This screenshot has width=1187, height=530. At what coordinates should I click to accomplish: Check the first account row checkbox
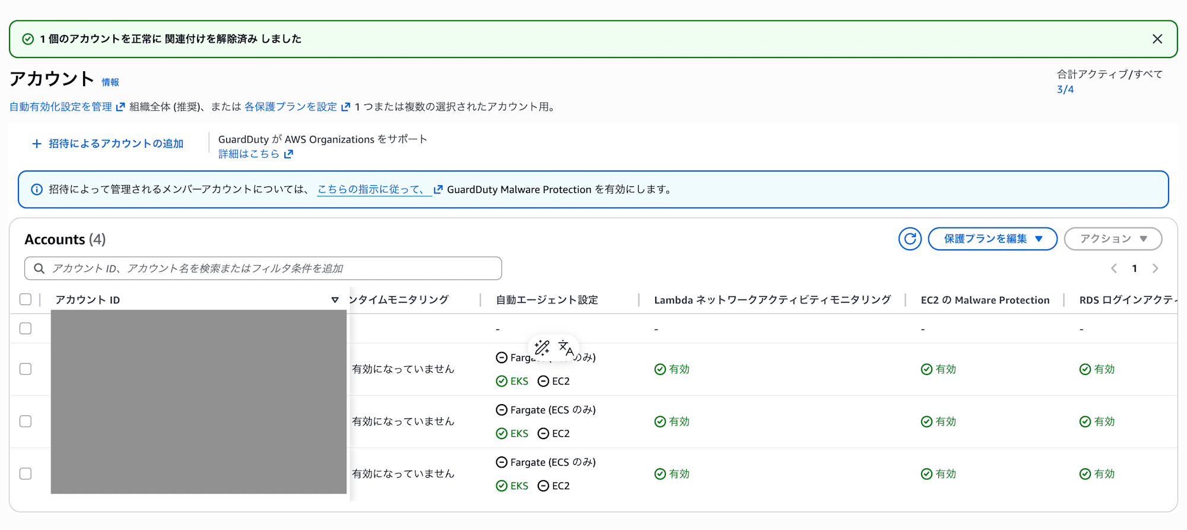[x=26, y=328]
